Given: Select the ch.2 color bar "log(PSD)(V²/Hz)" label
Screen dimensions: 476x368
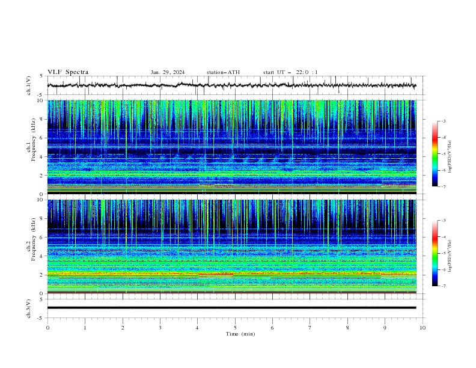Looking at the screenshot, I should [450, 256].
